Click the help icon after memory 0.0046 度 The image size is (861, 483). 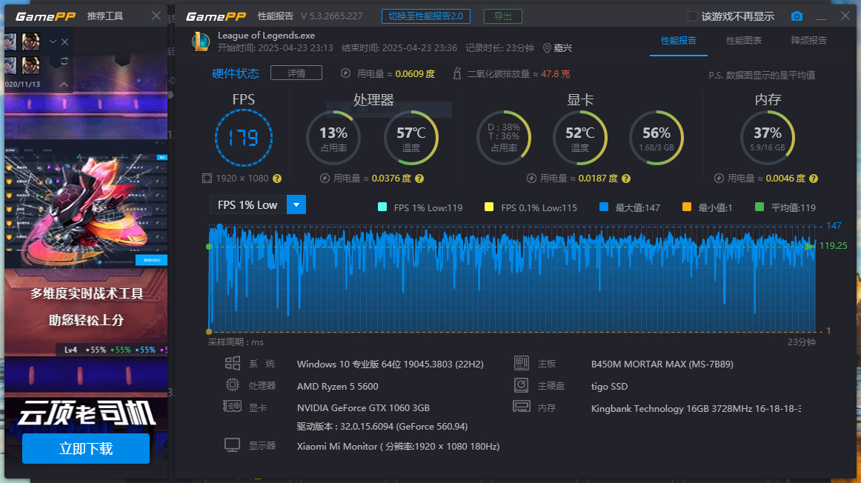tap(814, 179)
